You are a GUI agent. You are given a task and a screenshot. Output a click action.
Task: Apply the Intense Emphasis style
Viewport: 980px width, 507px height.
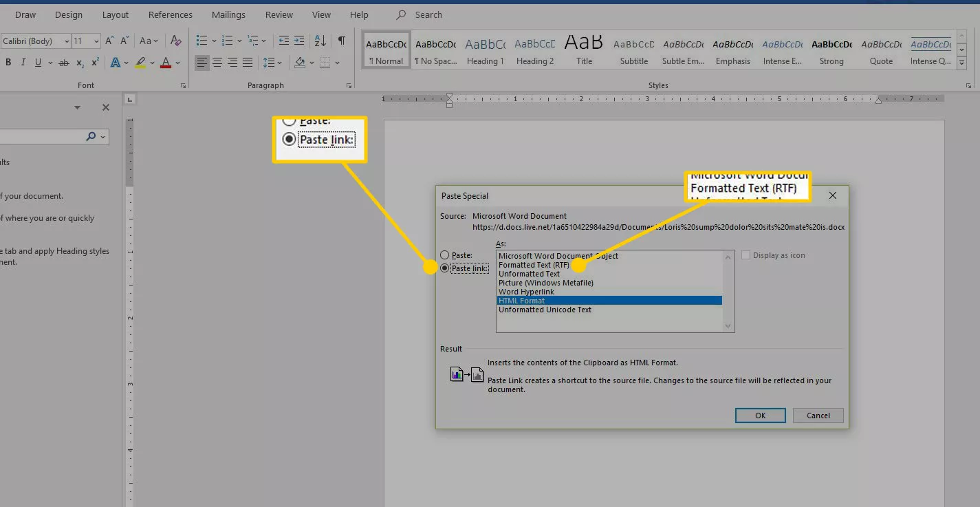click(x=783, y=51)
